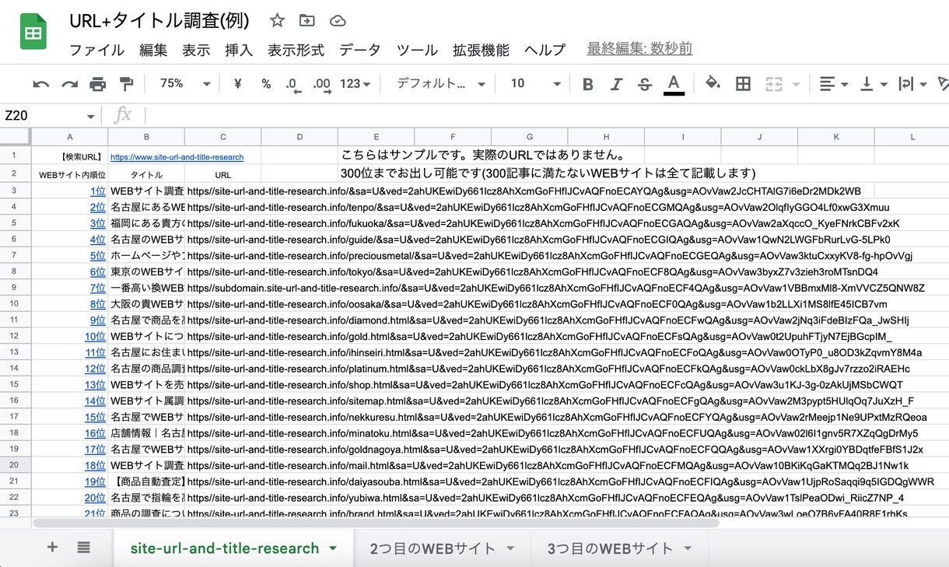Image resolution: width=949 pixels, height=567 pixels.
Task: Show all sheets list
Action: click(x=83, y=548)
